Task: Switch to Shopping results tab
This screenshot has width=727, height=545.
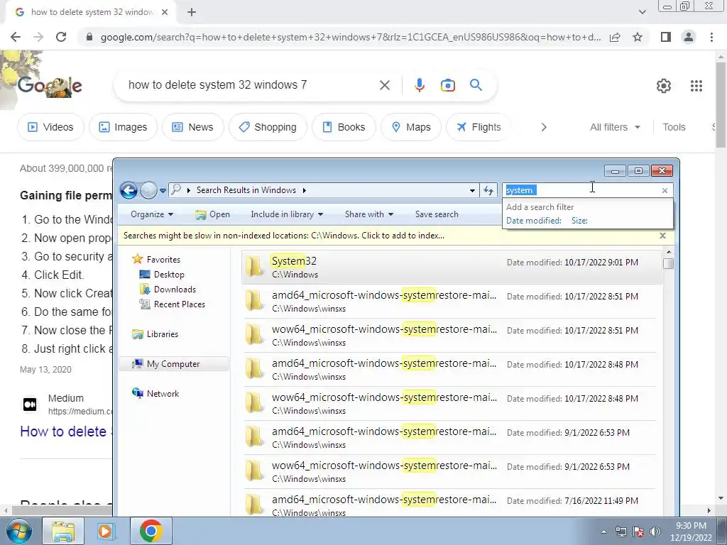Action: tap(268, 127)
